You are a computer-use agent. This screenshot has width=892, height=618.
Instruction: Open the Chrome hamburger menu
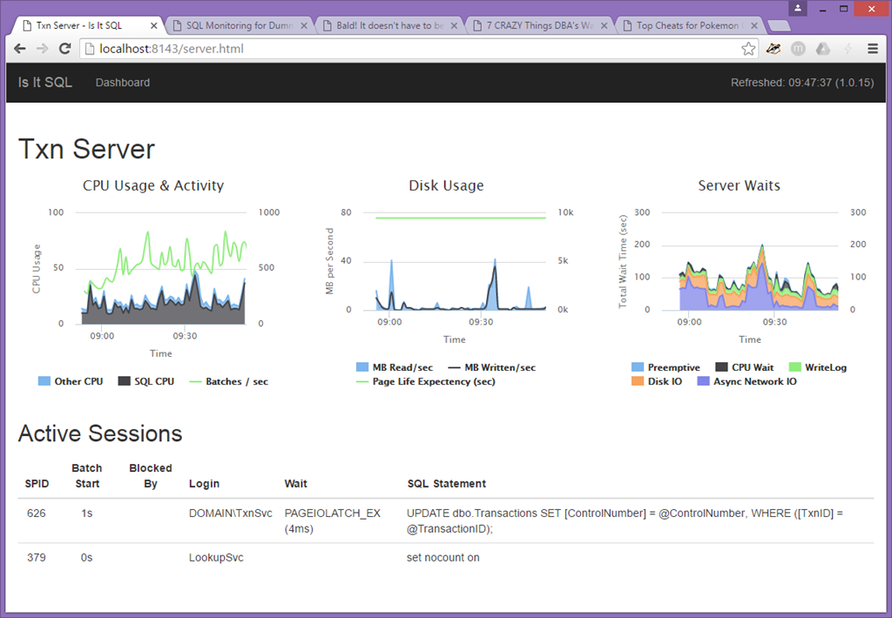(x=873, y=49)
